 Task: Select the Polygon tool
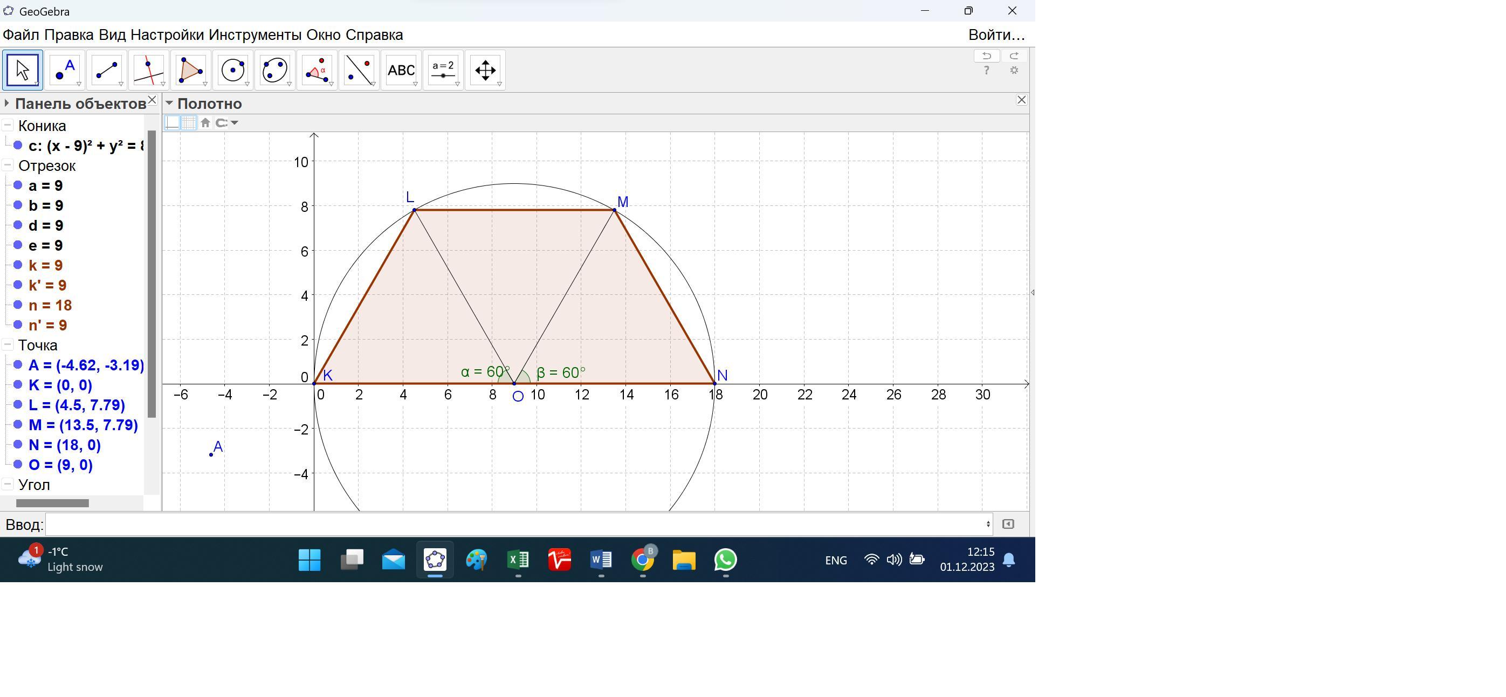[x=190, y=70]
